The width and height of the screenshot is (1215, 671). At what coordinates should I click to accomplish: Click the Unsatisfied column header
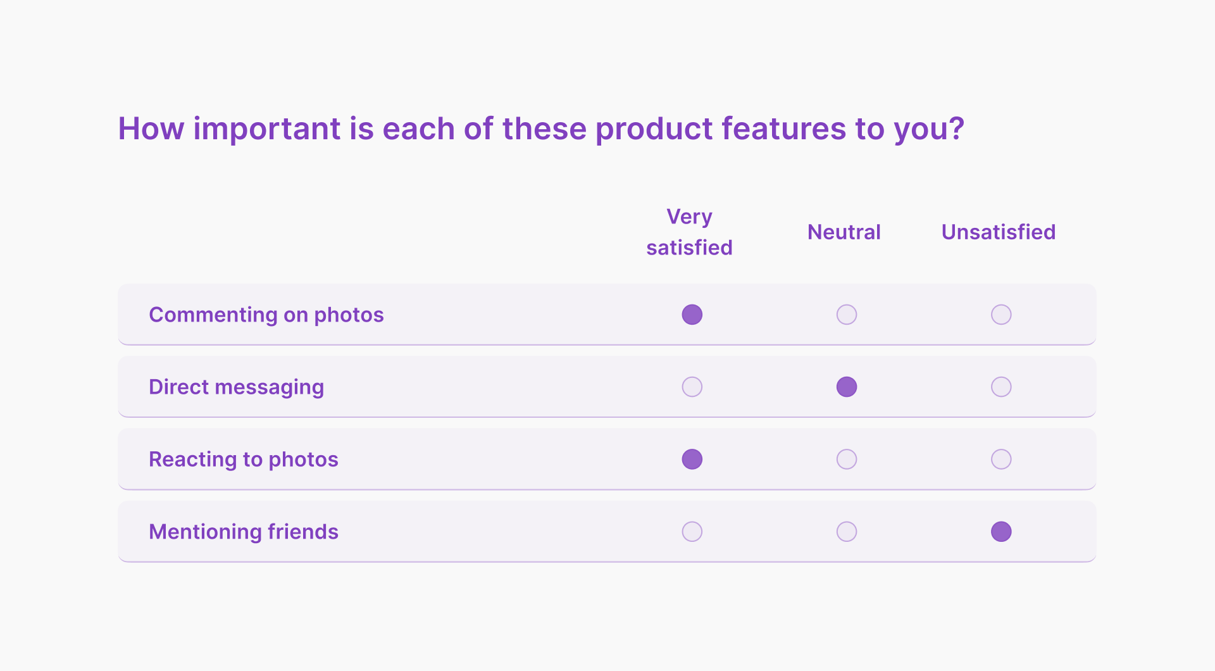pos(998,232)
